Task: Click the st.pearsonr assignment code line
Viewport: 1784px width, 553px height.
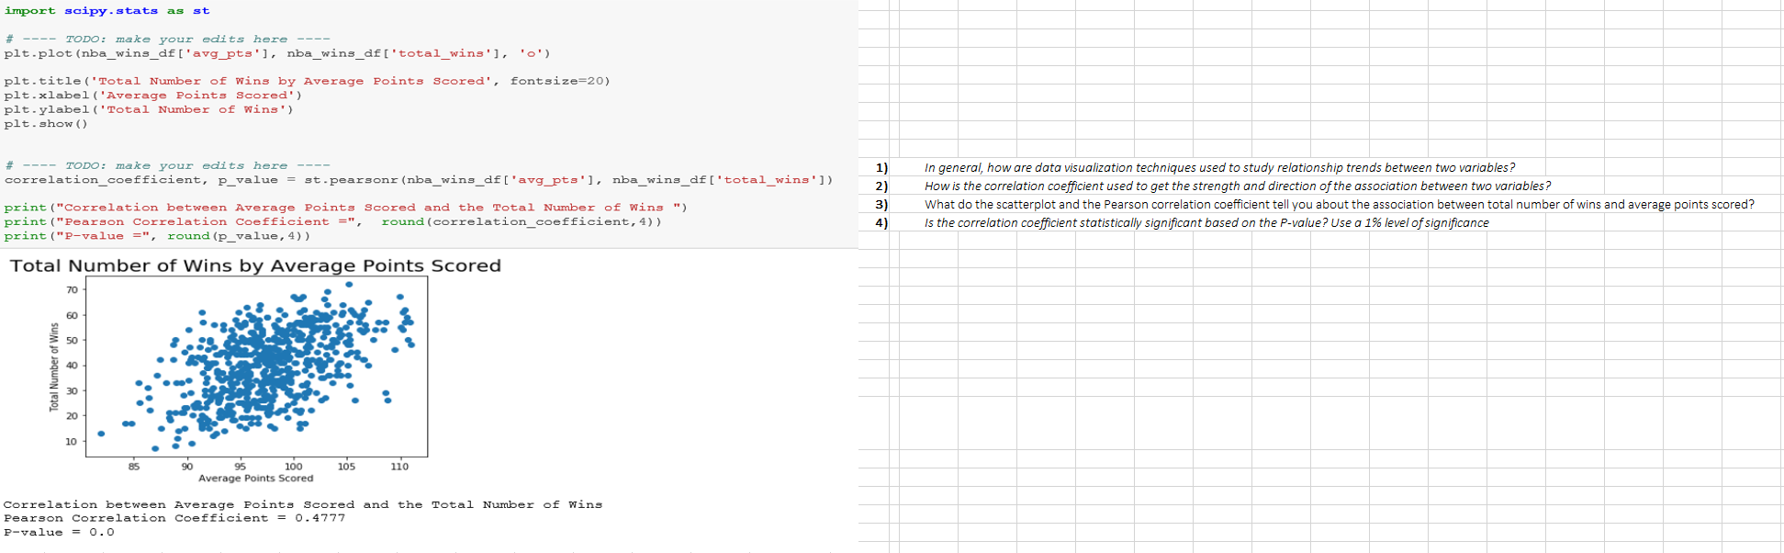Action: click(x=419, y=180)
